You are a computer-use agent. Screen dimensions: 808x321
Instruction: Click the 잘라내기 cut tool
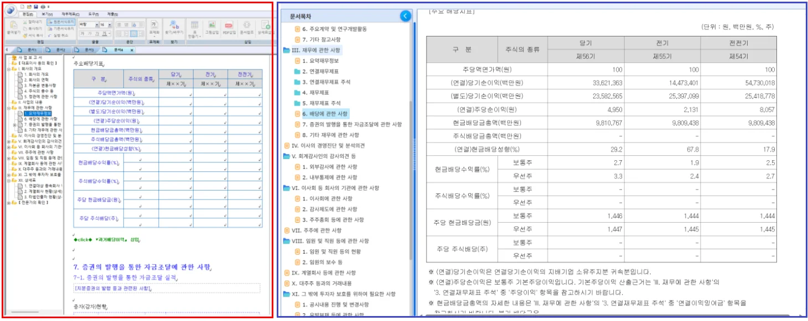(33, 22)
